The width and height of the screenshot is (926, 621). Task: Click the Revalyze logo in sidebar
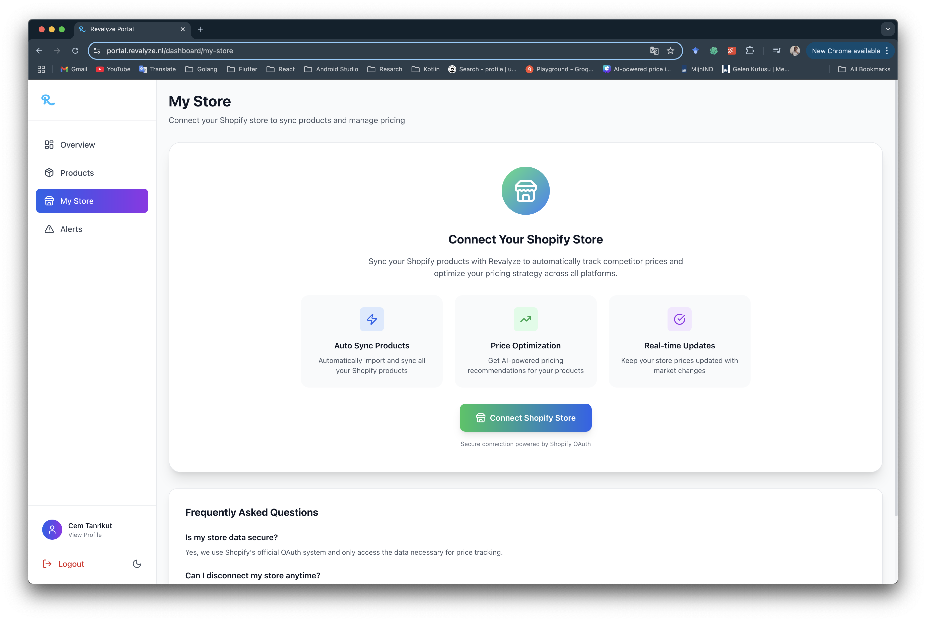(x=48, y=100)
